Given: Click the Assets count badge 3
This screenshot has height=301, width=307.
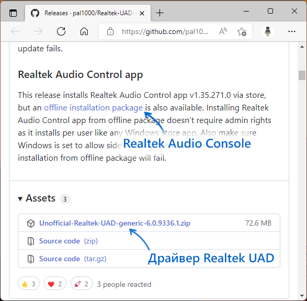Looking at the screenshot, I should pyautogui.click(x=65, y=199).
